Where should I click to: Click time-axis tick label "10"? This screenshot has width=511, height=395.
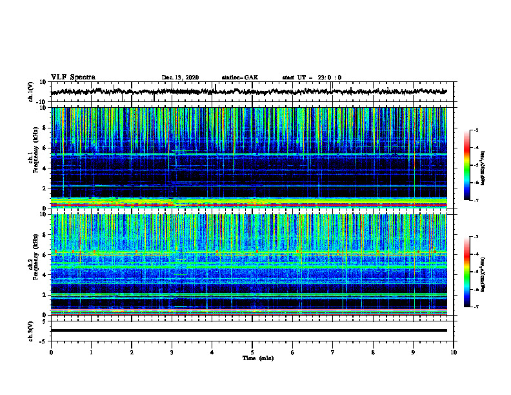454,352
